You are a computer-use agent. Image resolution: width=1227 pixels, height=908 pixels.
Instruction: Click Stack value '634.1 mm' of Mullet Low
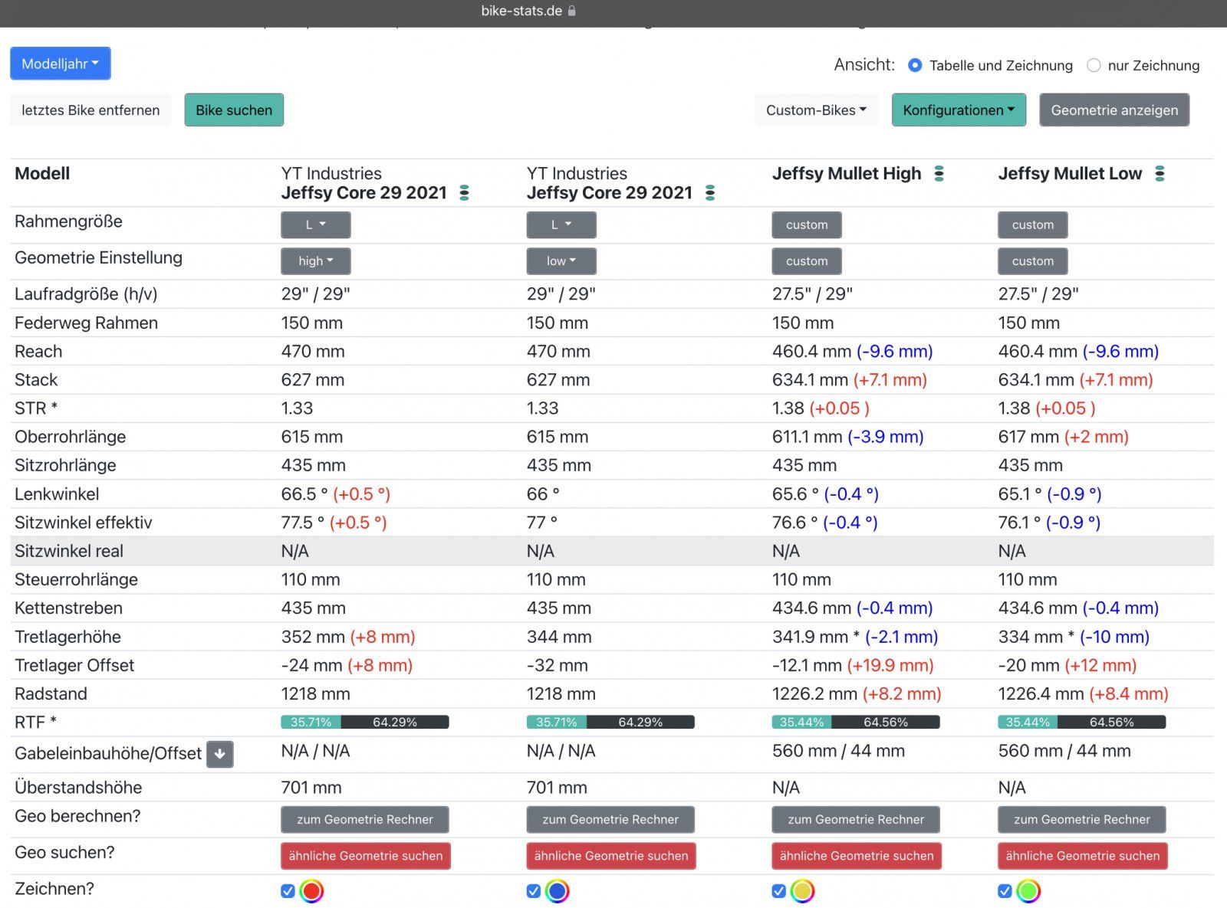pyautogui.click(x=1036, y=380)
